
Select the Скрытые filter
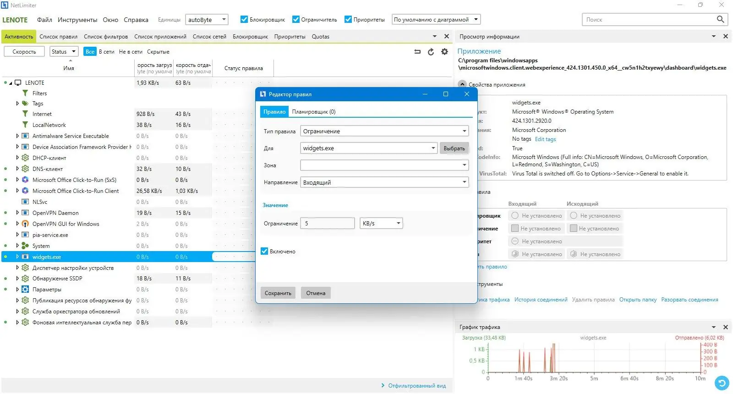(158, 52)
